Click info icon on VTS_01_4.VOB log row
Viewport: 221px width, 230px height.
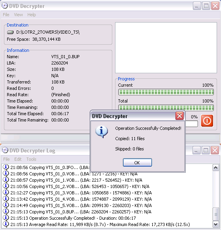point(6,199)
